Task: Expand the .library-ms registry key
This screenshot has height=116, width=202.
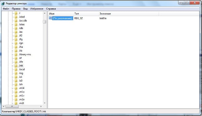Action: click(12, 55)
